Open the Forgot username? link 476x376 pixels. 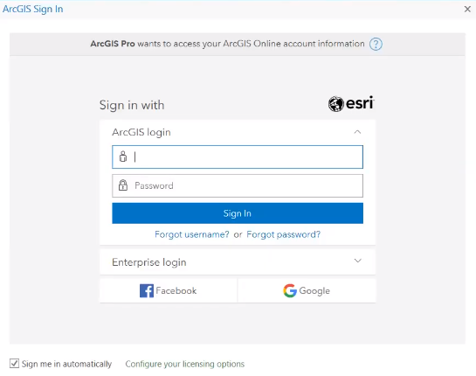[x=192, y=234]
